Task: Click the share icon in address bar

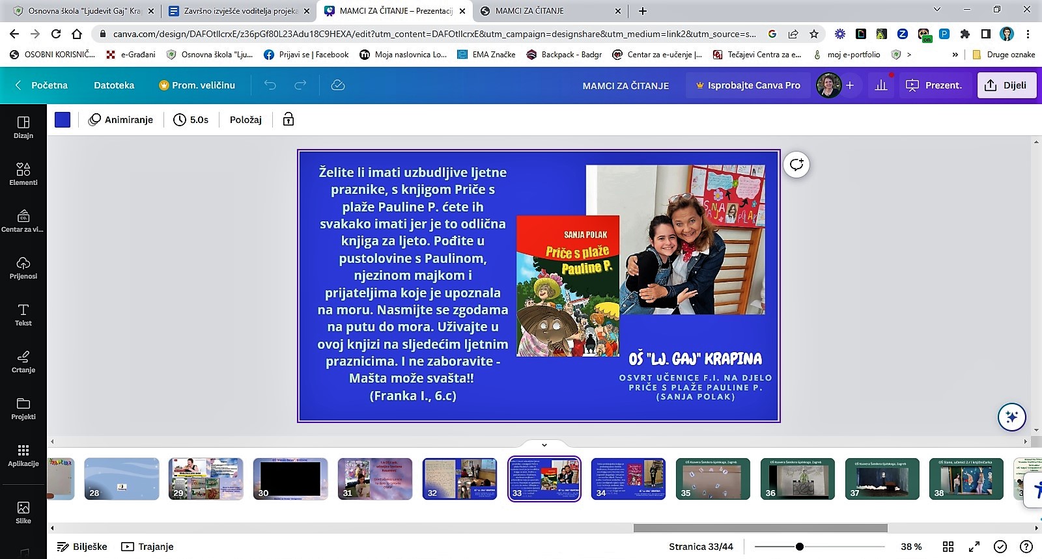Action: tap(793, 34)
